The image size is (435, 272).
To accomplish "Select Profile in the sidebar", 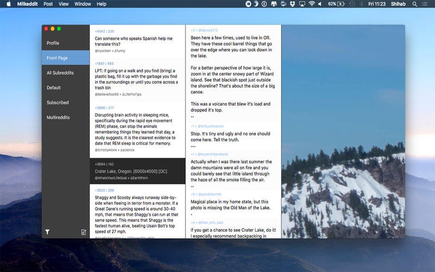I will click(x=65, y=43).
